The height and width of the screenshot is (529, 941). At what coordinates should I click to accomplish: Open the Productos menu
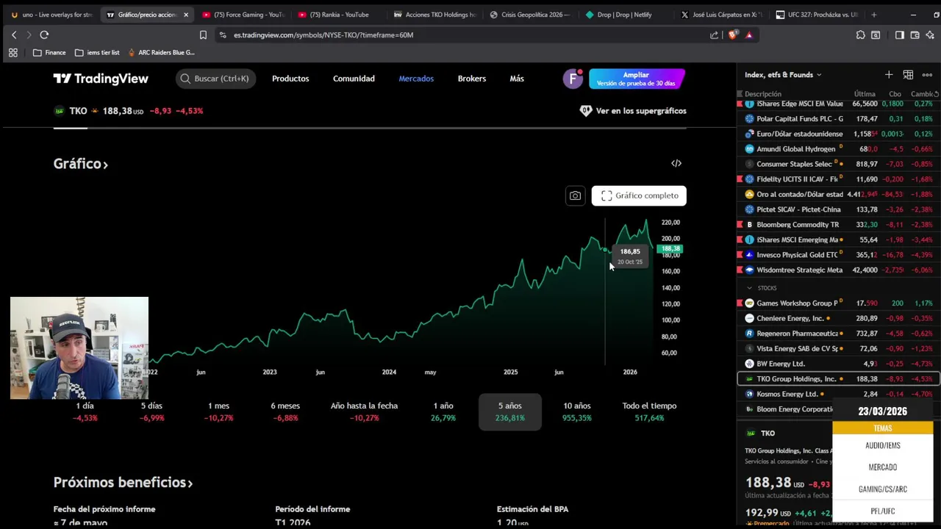[290, 79]
